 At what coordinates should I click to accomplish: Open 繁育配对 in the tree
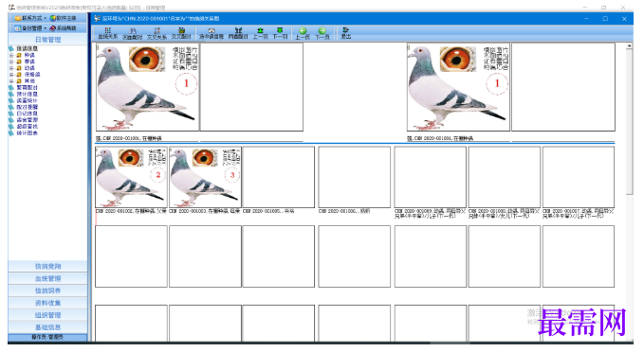coord(28,87)
